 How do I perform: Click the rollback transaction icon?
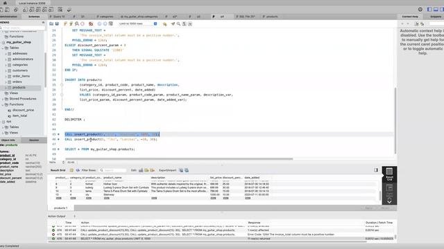(x=105, y=24)
